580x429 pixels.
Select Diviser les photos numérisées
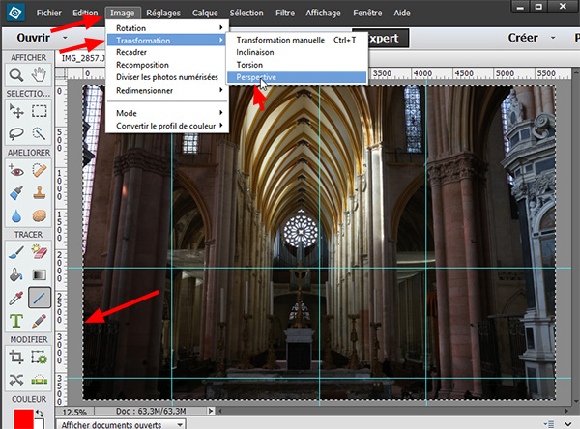pos(167,77)
